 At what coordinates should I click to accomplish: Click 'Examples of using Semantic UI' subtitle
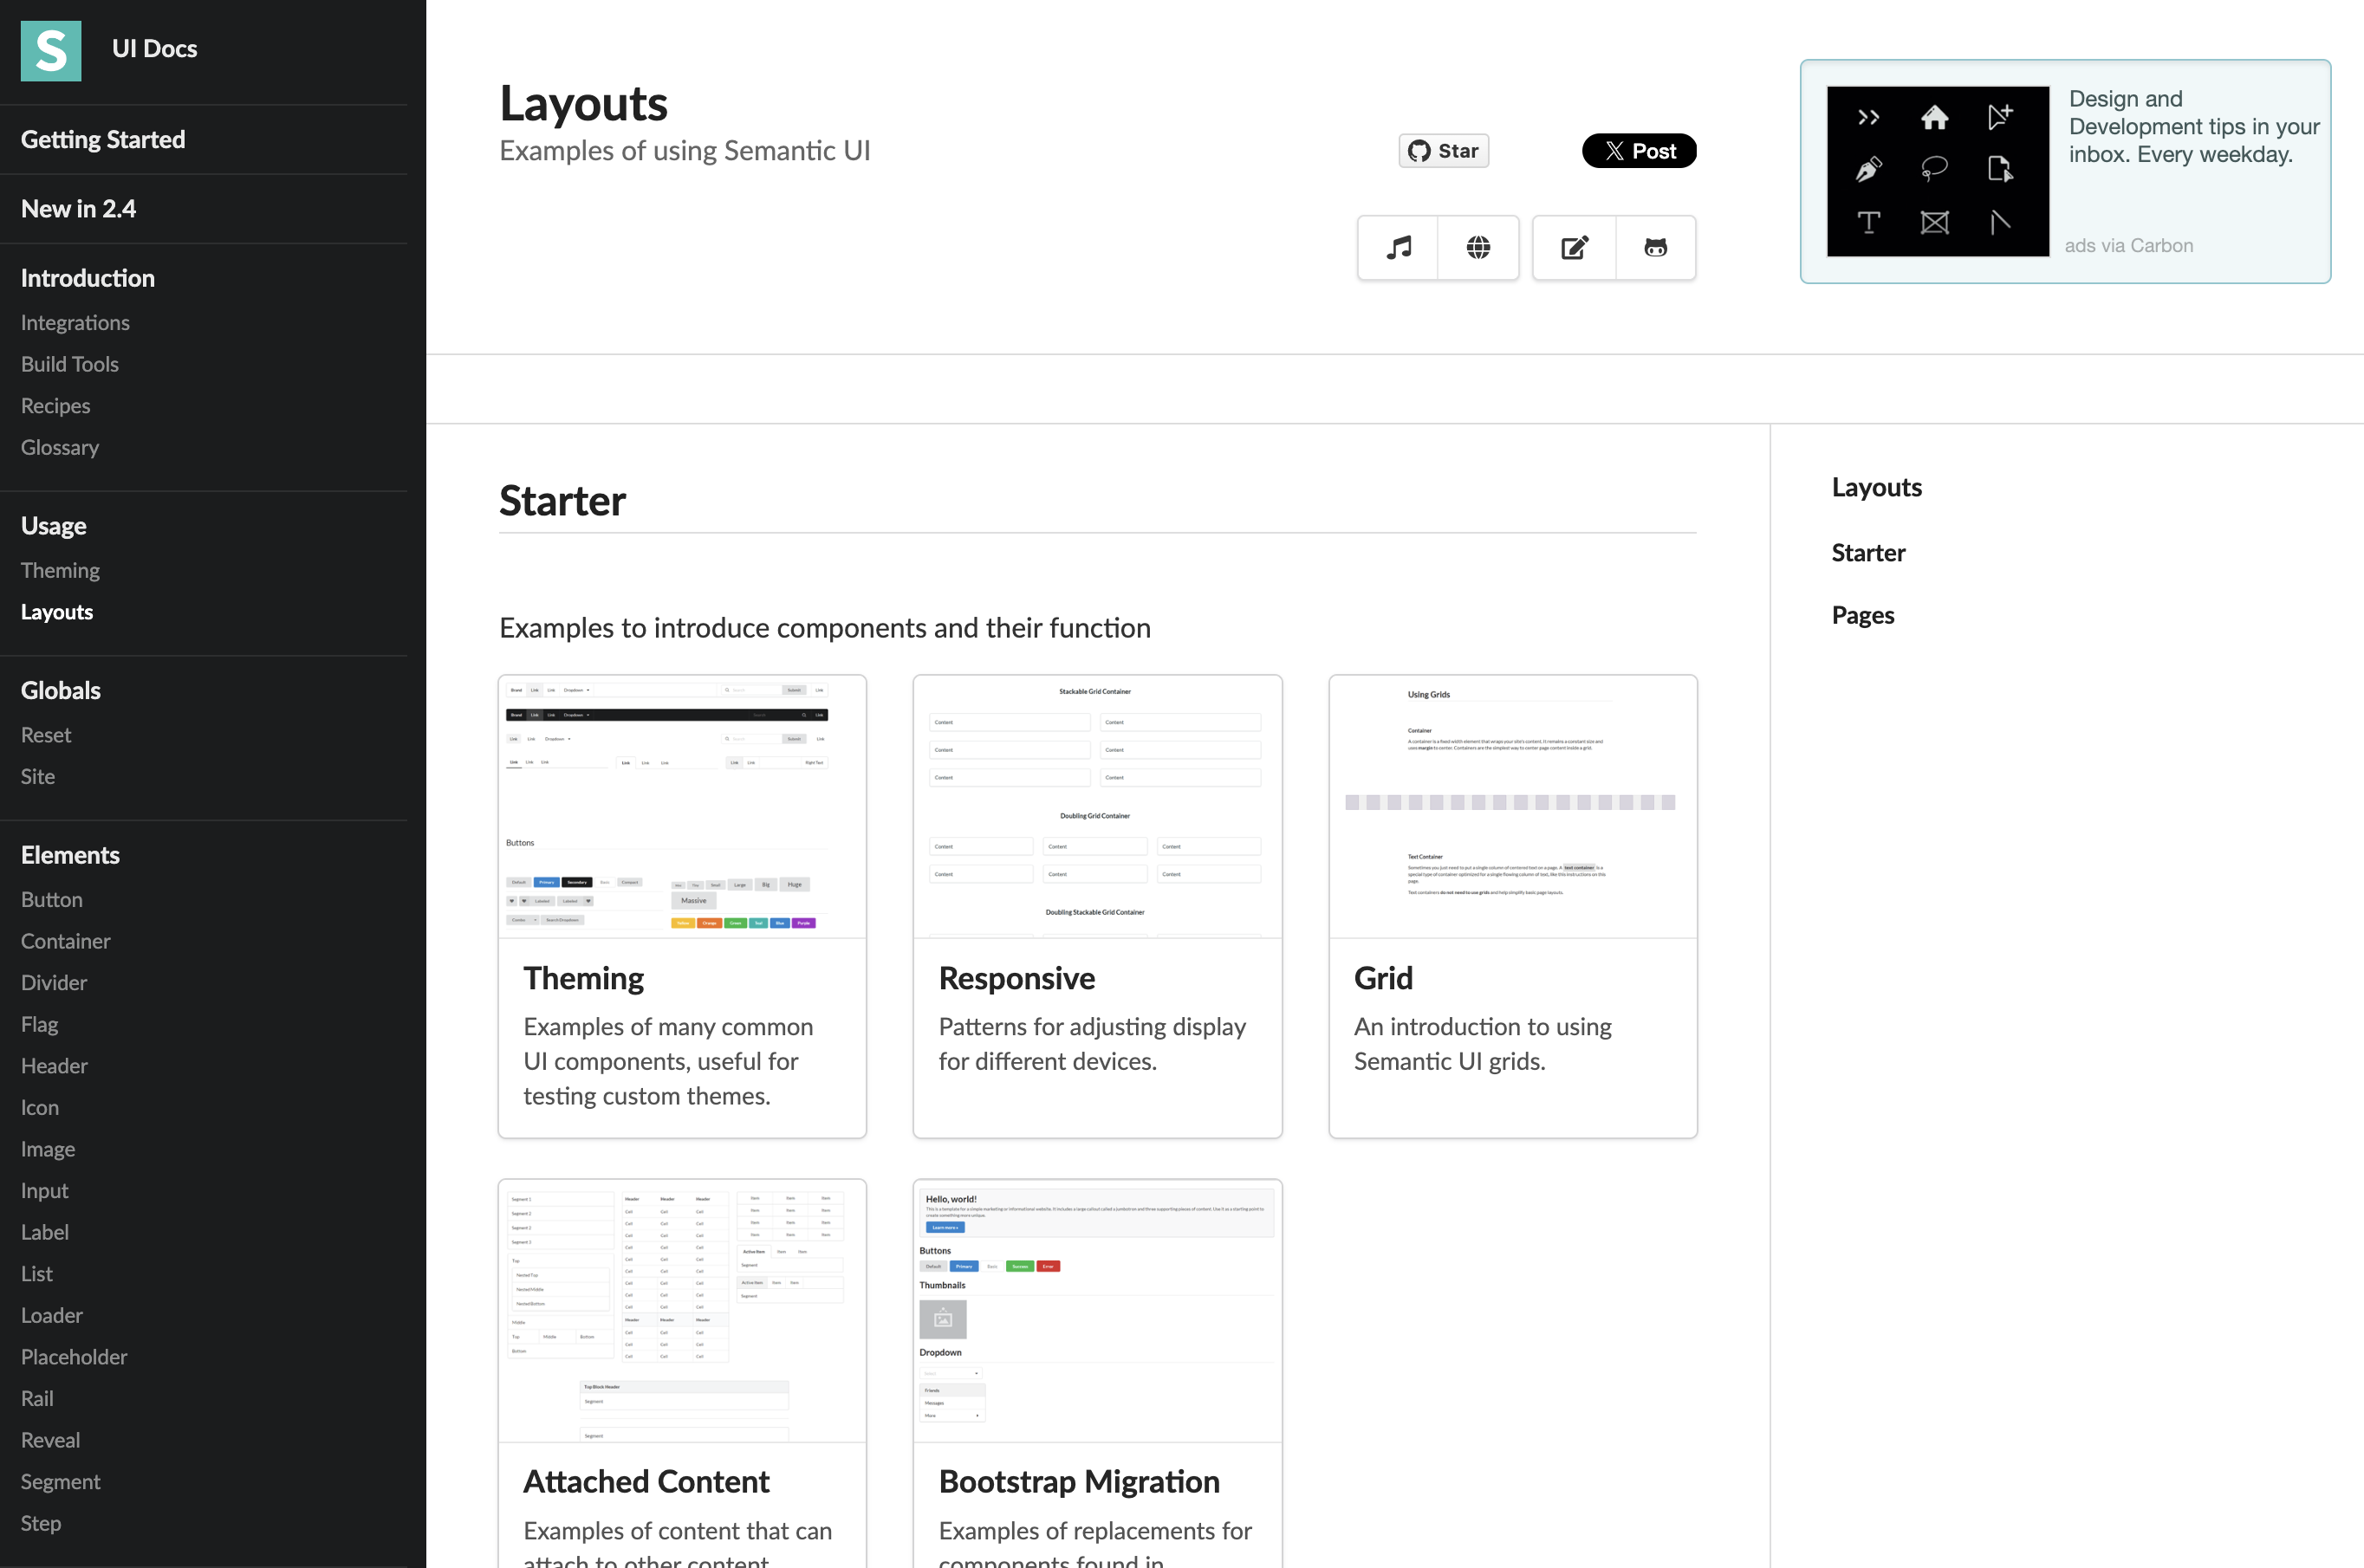pos(685,150)
